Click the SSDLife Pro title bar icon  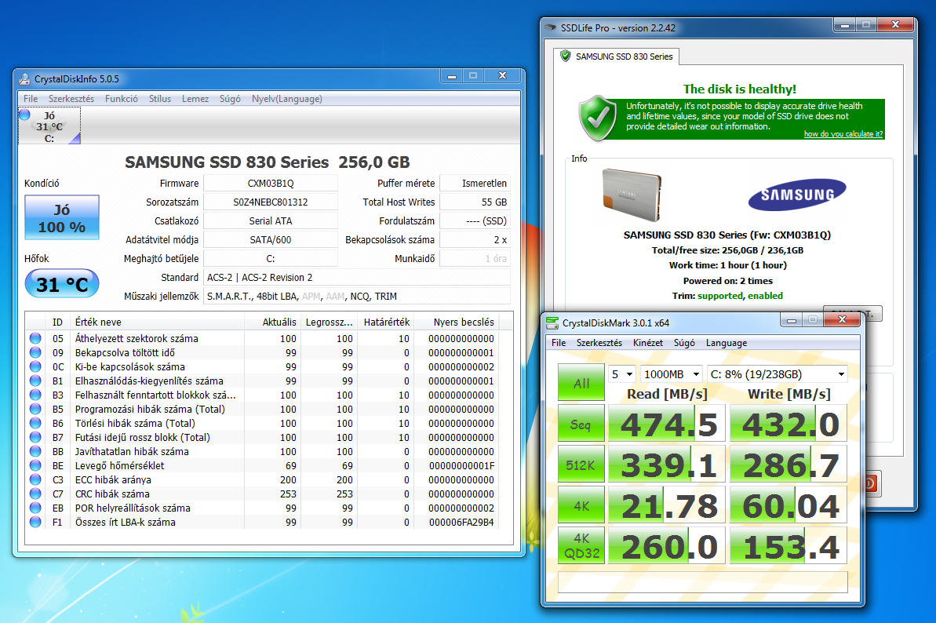(551, 27)
